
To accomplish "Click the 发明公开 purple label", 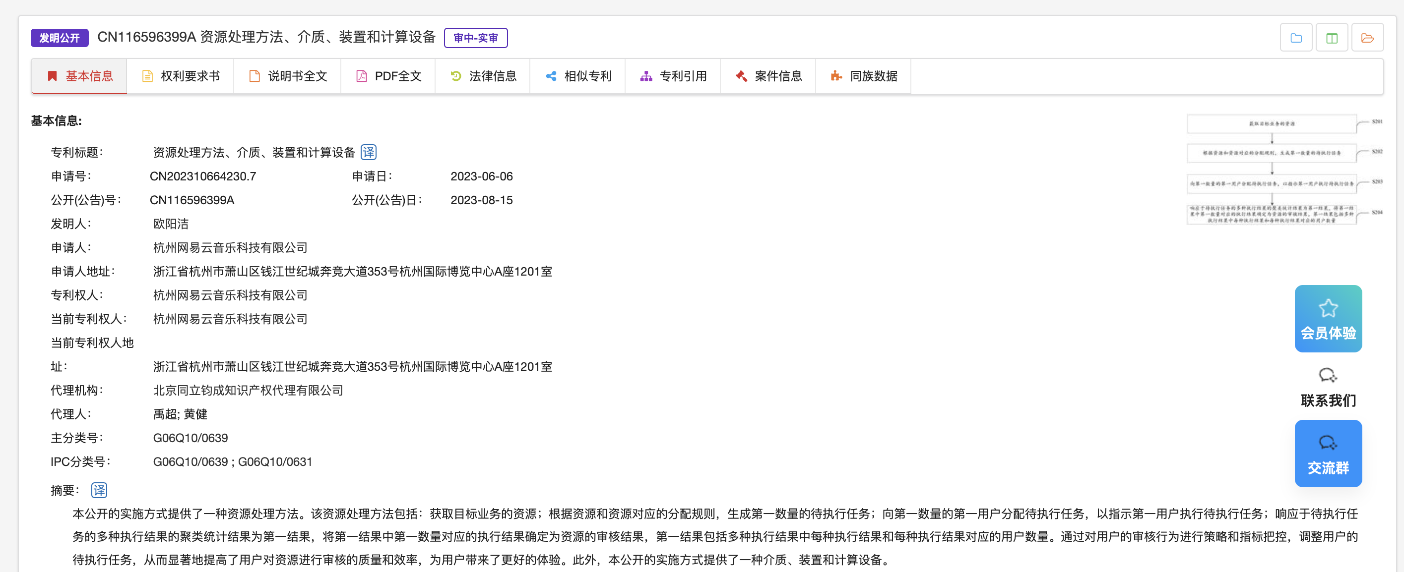I will point(59,38).
